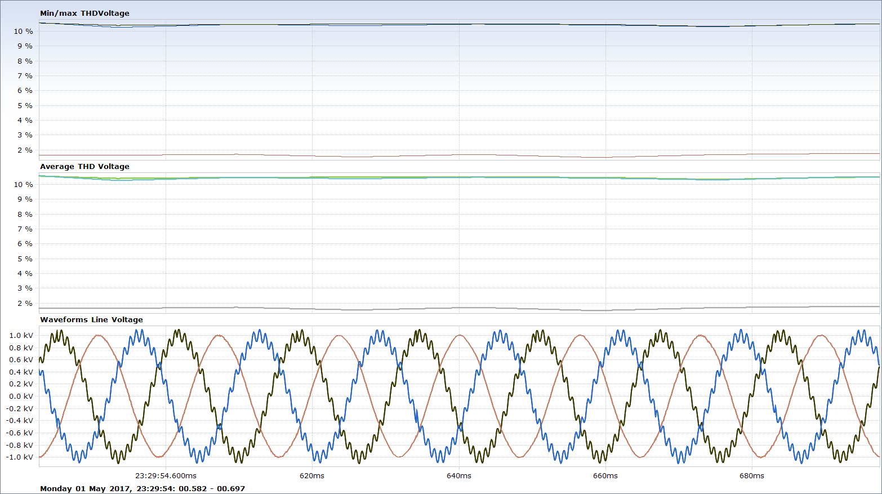Click "2 %" label in Average THD Voltage chart

pos(25,303)
